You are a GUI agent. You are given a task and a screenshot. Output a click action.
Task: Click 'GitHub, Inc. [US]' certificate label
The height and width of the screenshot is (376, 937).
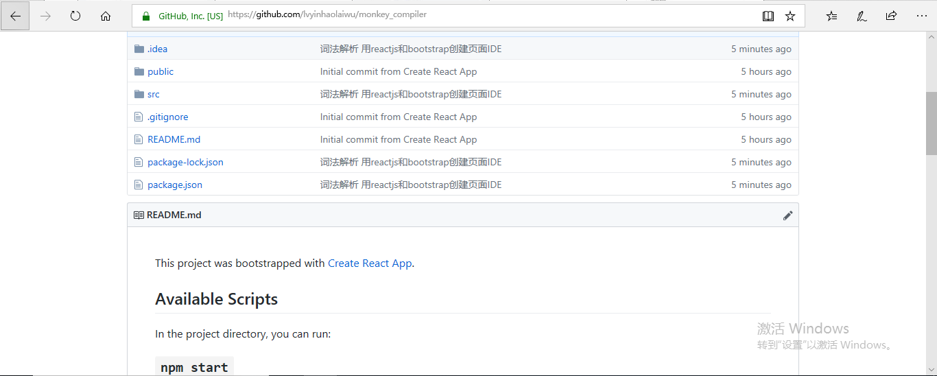coord(191,16)
